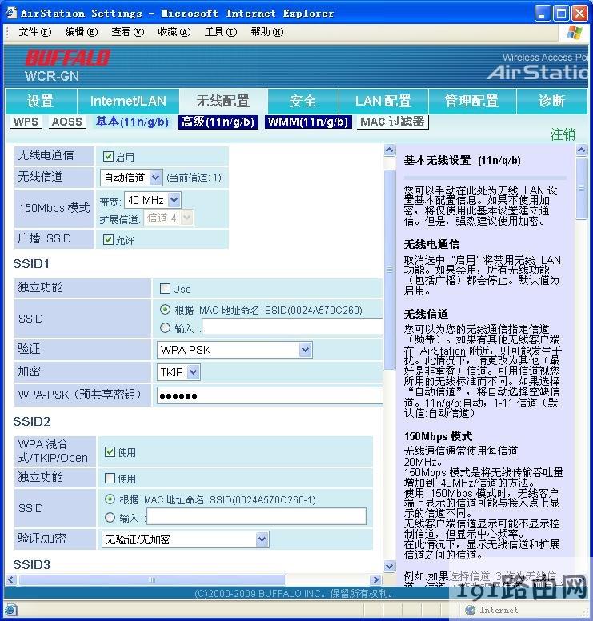Click the horizontal scrollbar right arrow

(375, 580)
